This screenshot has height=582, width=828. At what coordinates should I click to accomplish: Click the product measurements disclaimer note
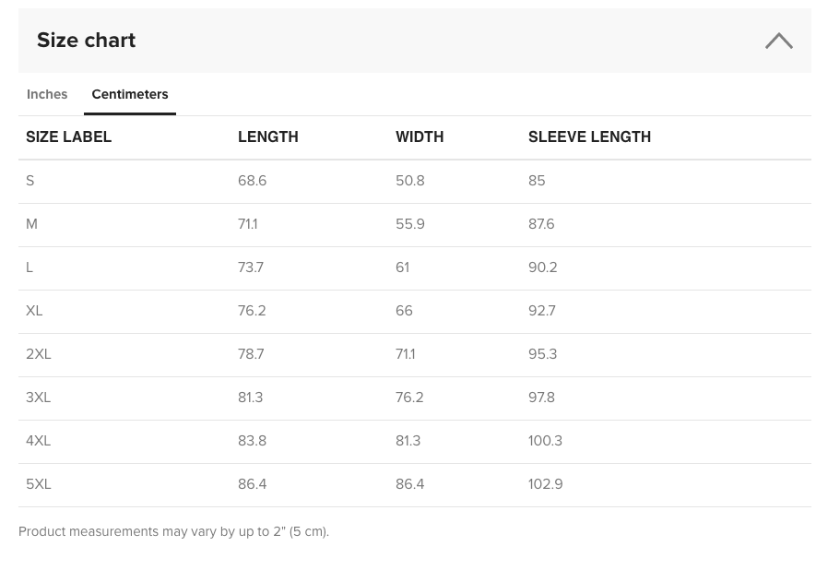[x=173, y=531]
